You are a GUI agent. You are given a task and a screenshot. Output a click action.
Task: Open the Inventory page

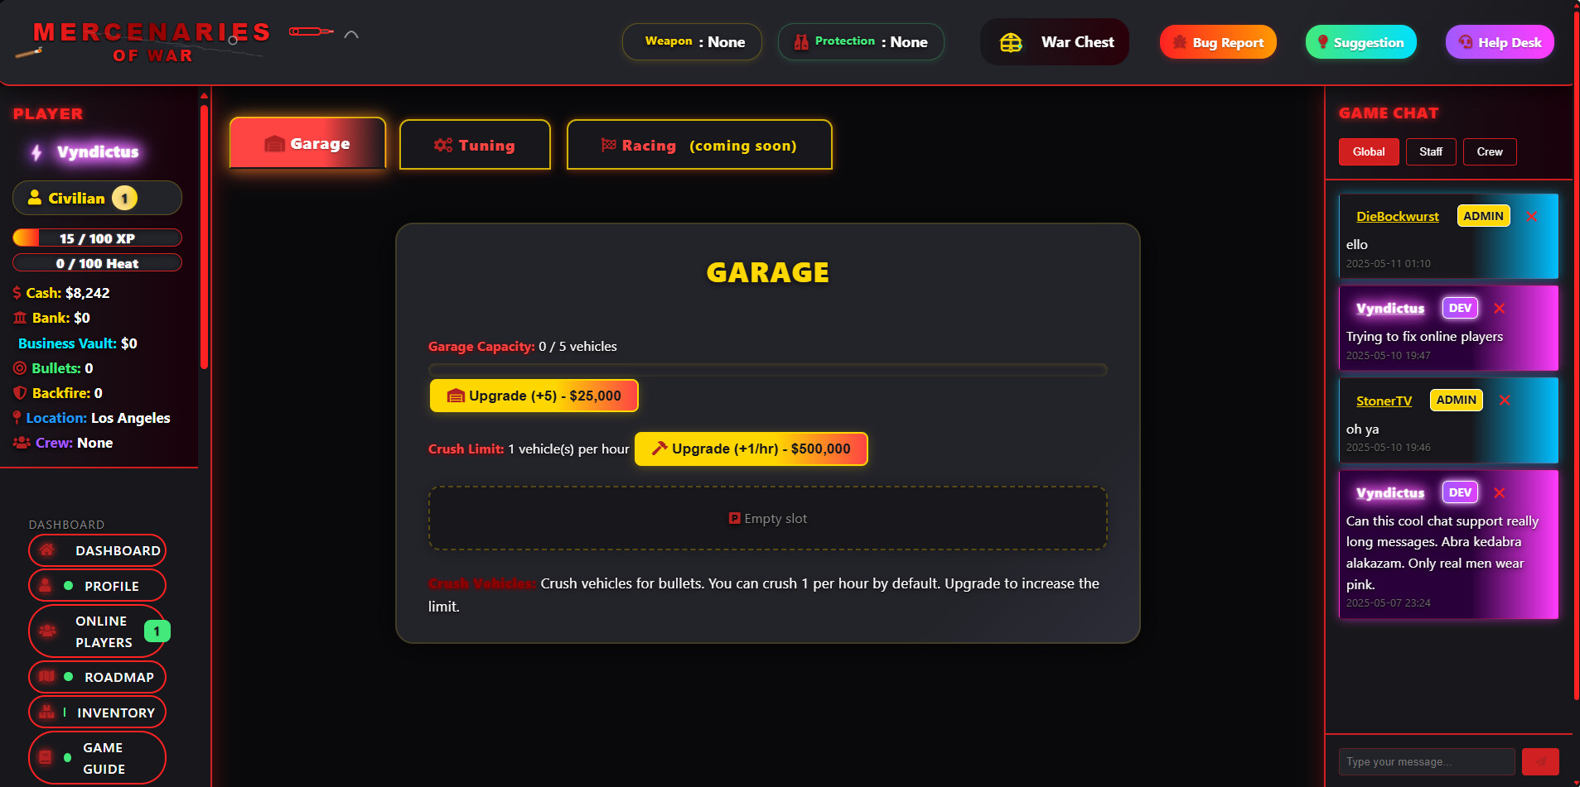coord(97,712)
